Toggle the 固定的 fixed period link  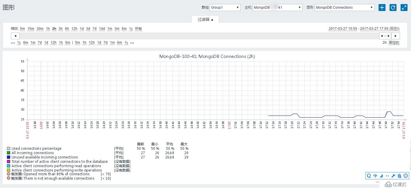point(394,43)
